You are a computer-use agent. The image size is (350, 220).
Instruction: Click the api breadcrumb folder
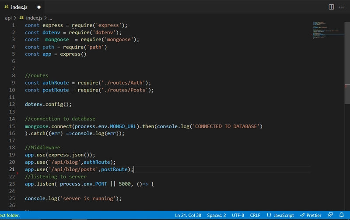pos(8,18)
